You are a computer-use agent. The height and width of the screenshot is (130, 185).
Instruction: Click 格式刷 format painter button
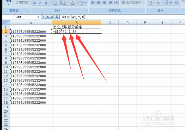(21, 2)
